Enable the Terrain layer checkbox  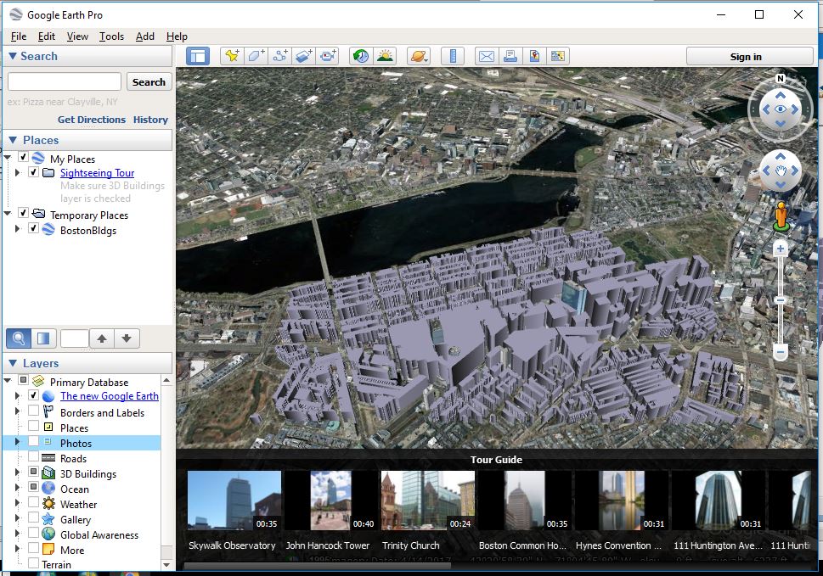click(x=34, y=563)
